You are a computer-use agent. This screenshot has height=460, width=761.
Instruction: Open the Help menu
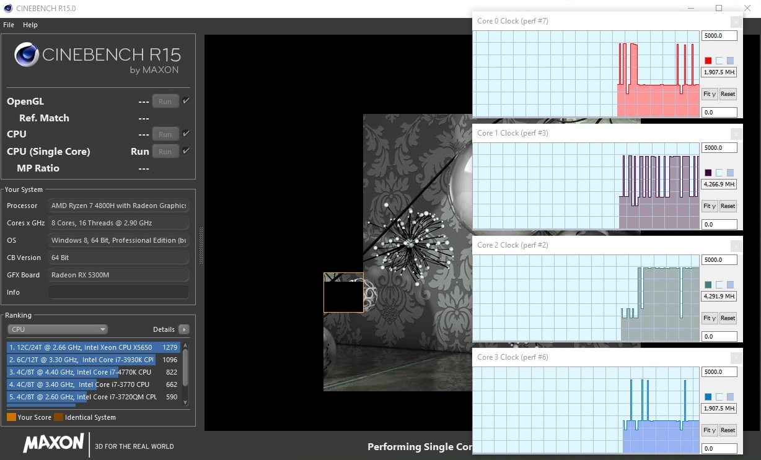(x=30, y=25)
